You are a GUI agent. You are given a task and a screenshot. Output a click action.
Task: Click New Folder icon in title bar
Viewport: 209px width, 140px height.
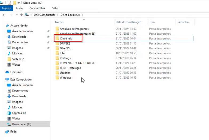click(x=14, y=3)
